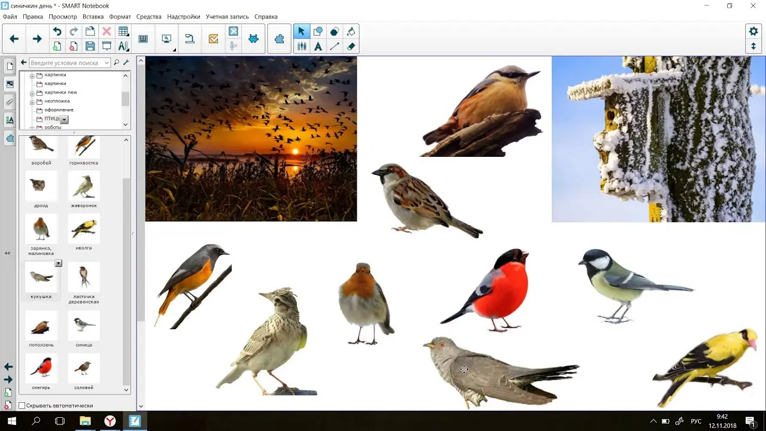This screenshot has height=431, width=766.
Task: Open the 'Формат' menu
Action: point(120,17)
